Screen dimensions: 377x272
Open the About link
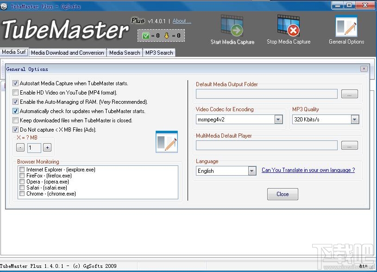tap(182, 21)
